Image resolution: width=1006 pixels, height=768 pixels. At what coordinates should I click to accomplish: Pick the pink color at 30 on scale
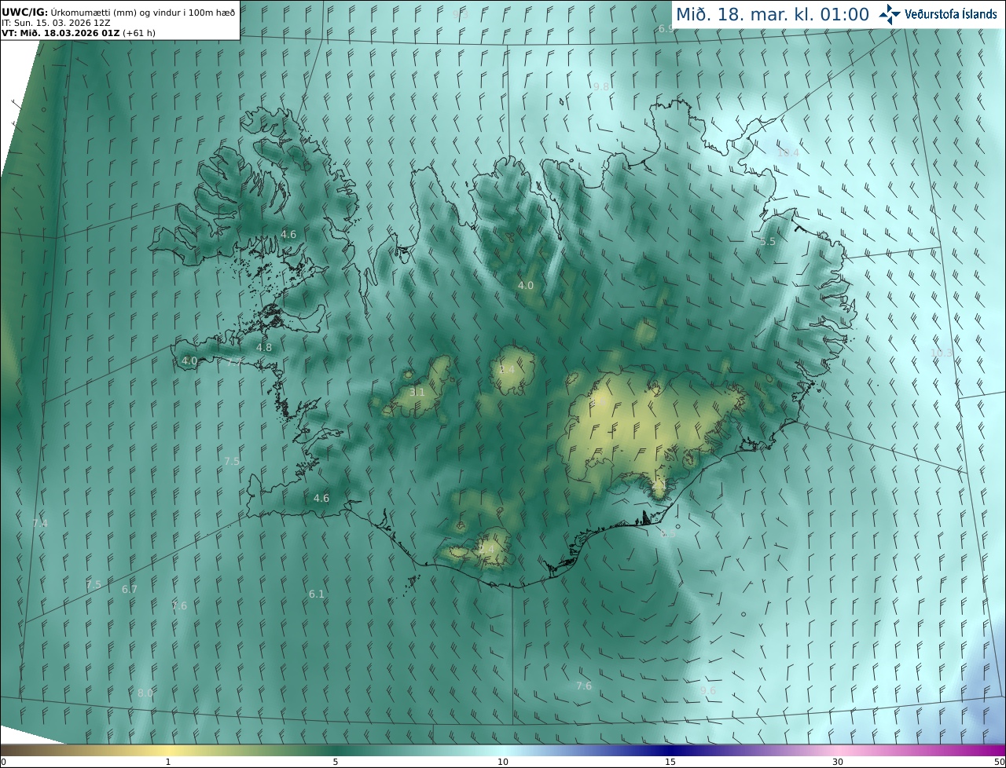(x=838, y=750)
